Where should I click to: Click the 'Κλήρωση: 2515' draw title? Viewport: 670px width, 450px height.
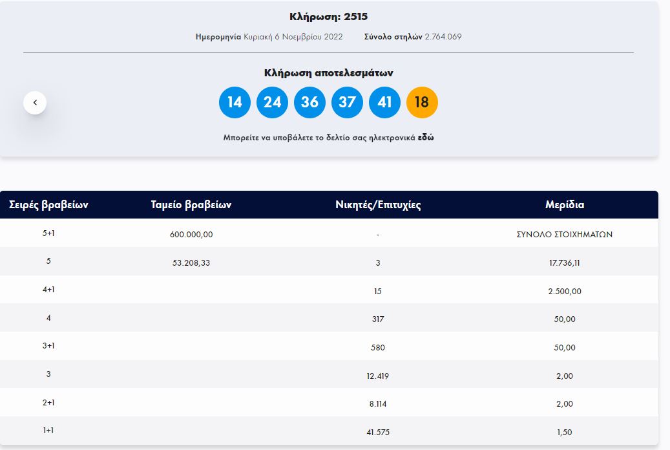[x=328, y=17]
